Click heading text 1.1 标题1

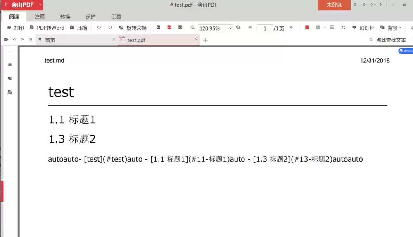pyautogui.click(x=72, y=120)
